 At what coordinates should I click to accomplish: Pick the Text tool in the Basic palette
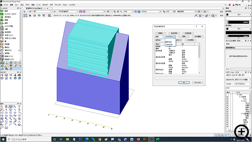pos(19,106)
